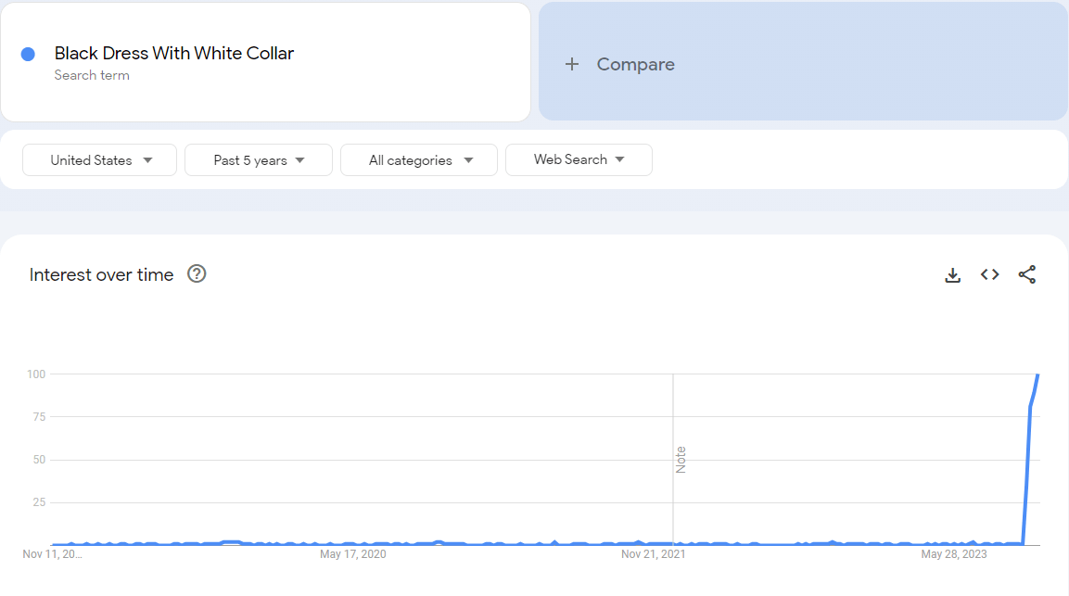Click the 'Search term' subtitle text
1069x596 pixels.
[x=92, y=76]
